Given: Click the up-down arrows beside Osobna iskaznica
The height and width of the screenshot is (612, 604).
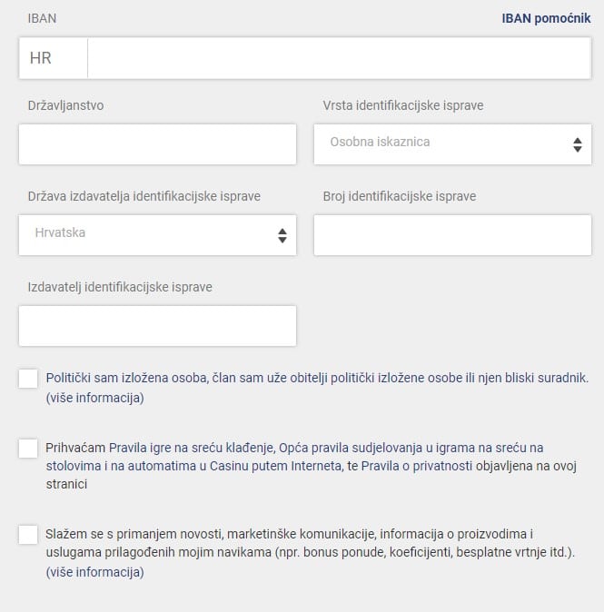Looking at the screenshot, I should (x=578, y=144).
